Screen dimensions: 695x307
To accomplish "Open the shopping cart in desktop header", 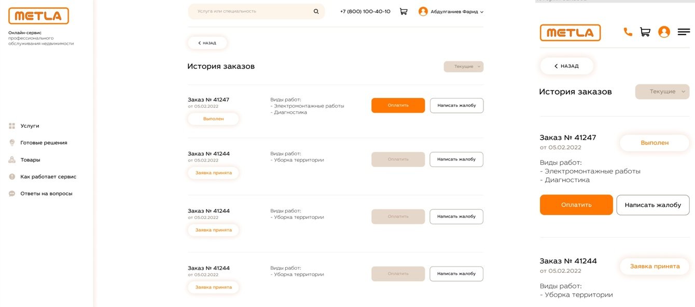I will (x=403, y=11).
